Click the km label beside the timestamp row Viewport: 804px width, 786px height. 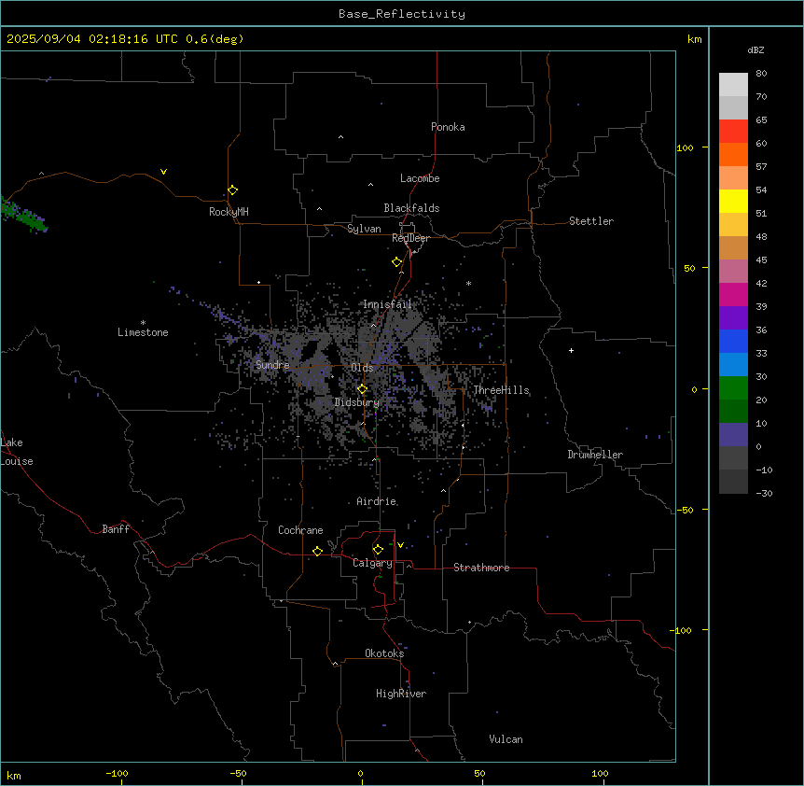pyautogui.click(x=695, y=39)
